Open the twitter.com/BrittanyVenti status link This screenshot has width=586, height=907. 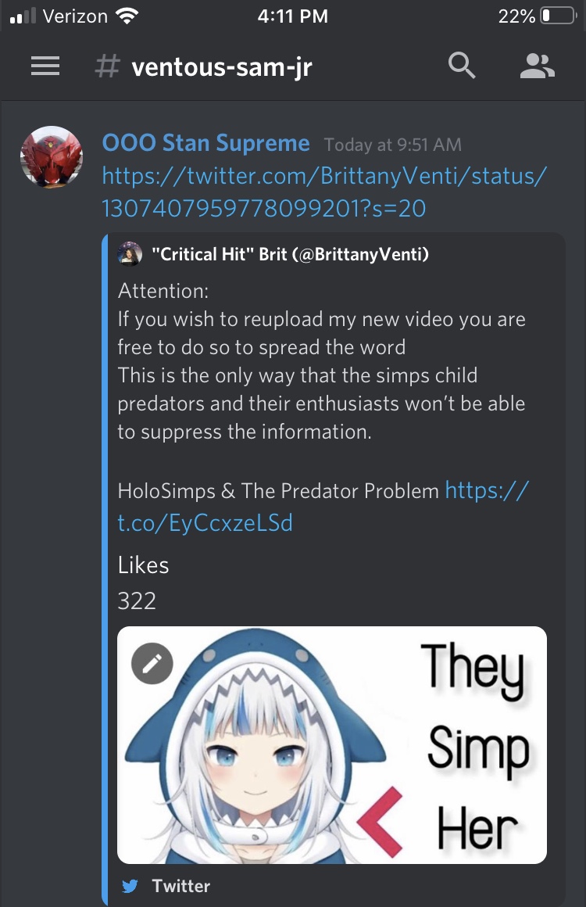(323, 192)
